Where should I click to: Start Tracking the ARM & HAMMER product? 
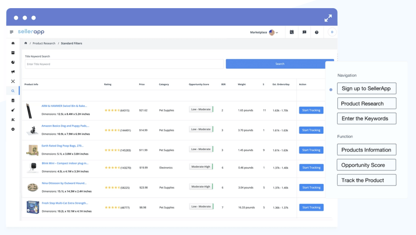(311, 110)
